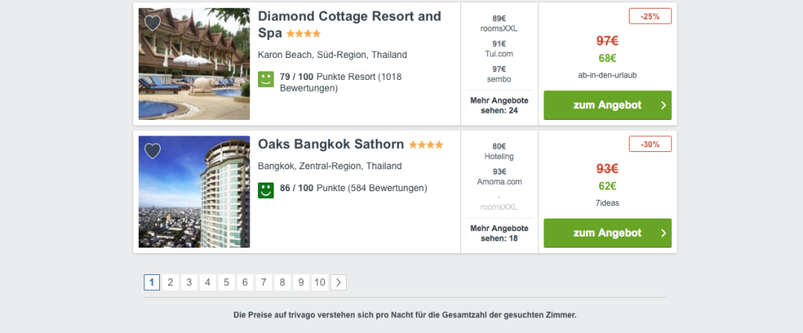
Task: Click the green smiley rating for Oaks Bangkok
Action: pyautogui.click(x=266, y=190)
